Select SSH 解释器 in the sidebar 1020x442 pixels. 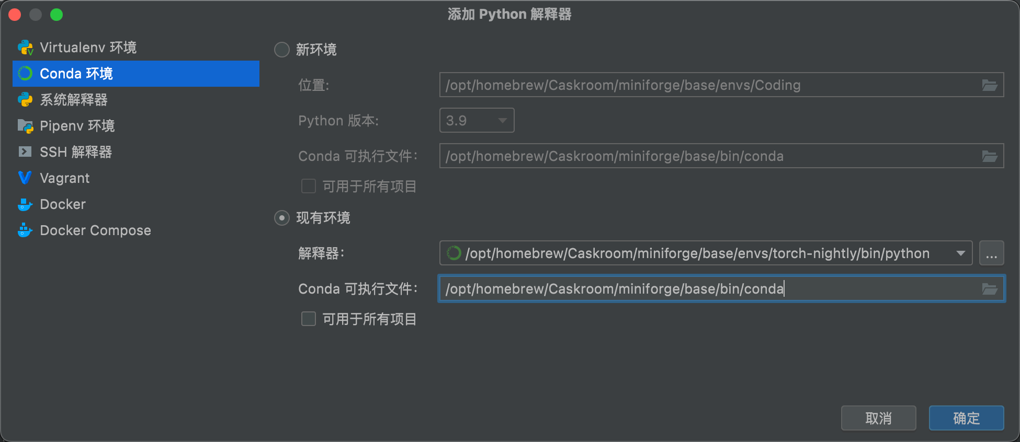point(136,152)
